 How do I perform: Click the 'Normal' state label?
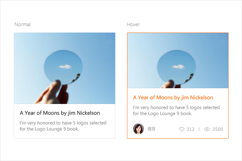coord(23,24)
